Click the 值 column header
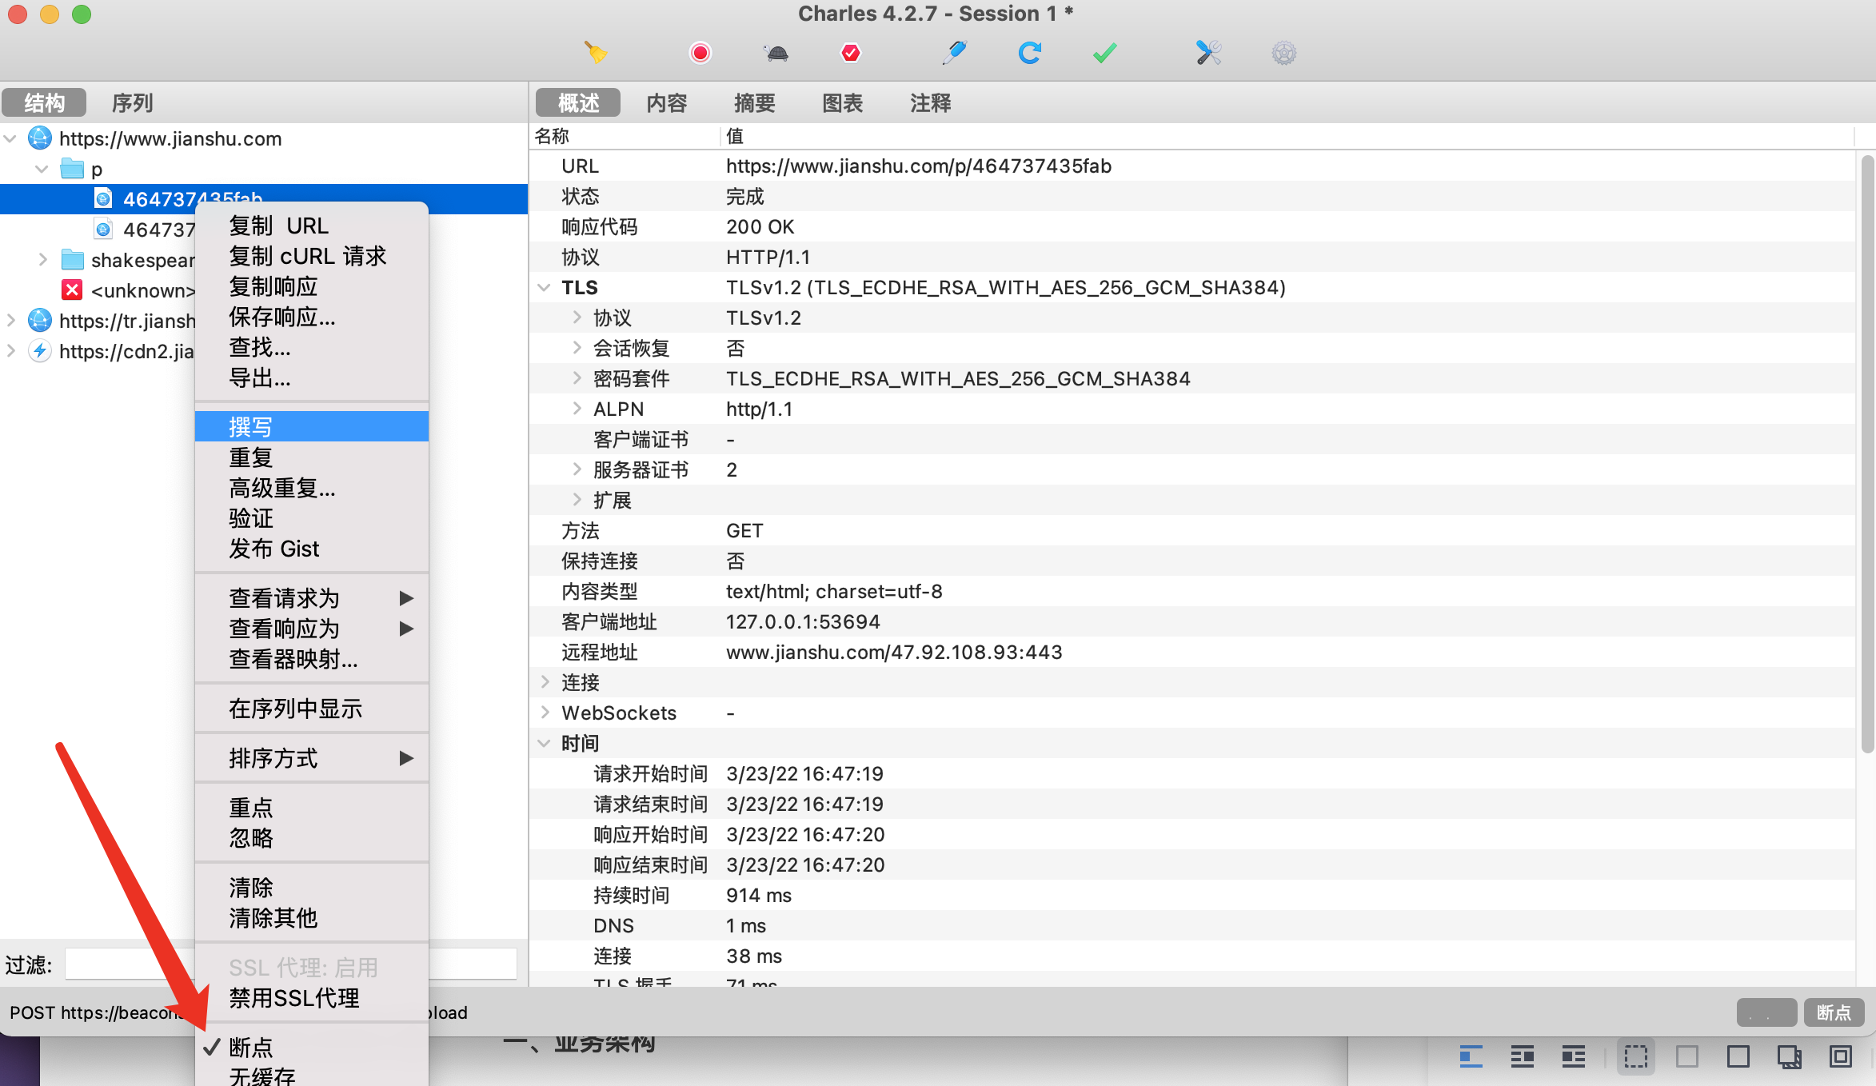 [x=735, y=136]
